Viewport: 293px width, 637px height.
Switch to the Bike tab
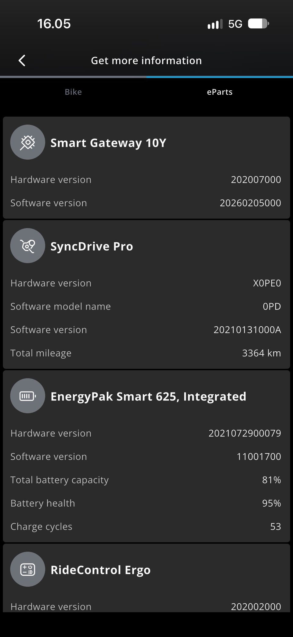tap(73, 92)
